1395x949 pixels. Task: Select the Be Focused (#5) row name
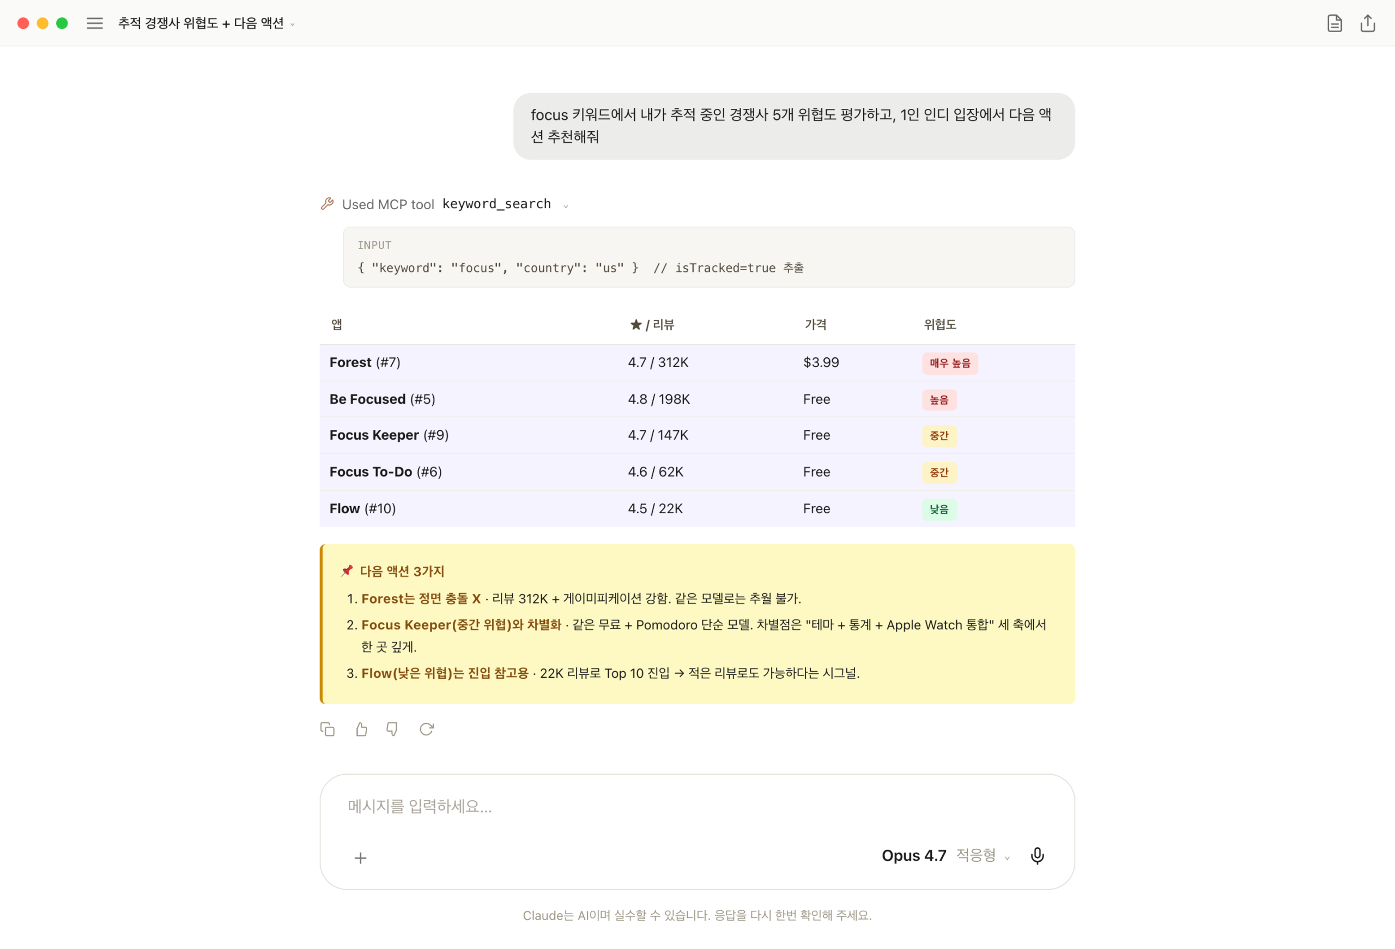[383, 399]
